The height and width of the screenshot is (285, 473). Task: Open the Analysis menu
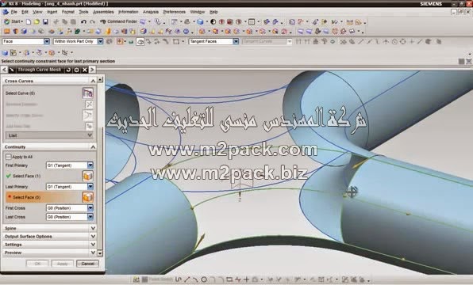tap(151, 12)
